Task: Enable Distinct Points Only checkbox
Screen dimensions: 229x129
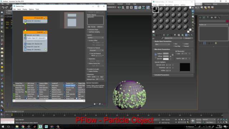Action: [x=88, y=63]
